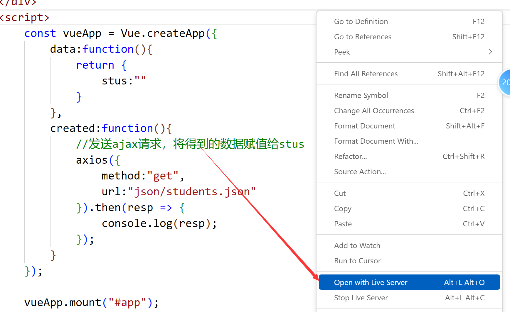Open Source Action... entry

(409, 172)
